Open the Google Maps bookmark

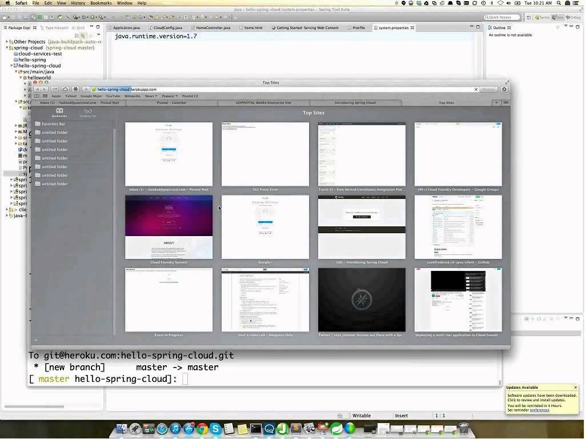tap(91, 96)
